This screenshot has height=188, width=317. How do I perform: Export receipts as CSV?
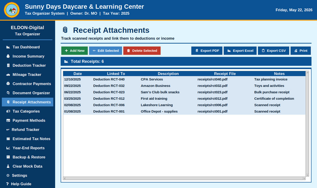(273, 51)
